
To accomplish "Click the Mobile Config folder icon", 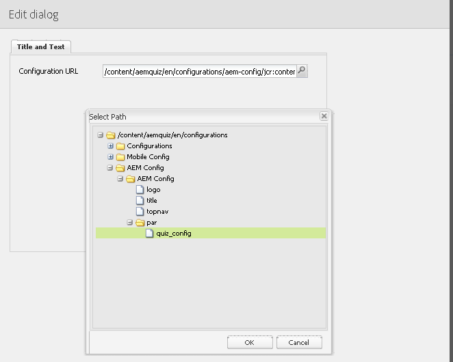I will click(120, 156).
